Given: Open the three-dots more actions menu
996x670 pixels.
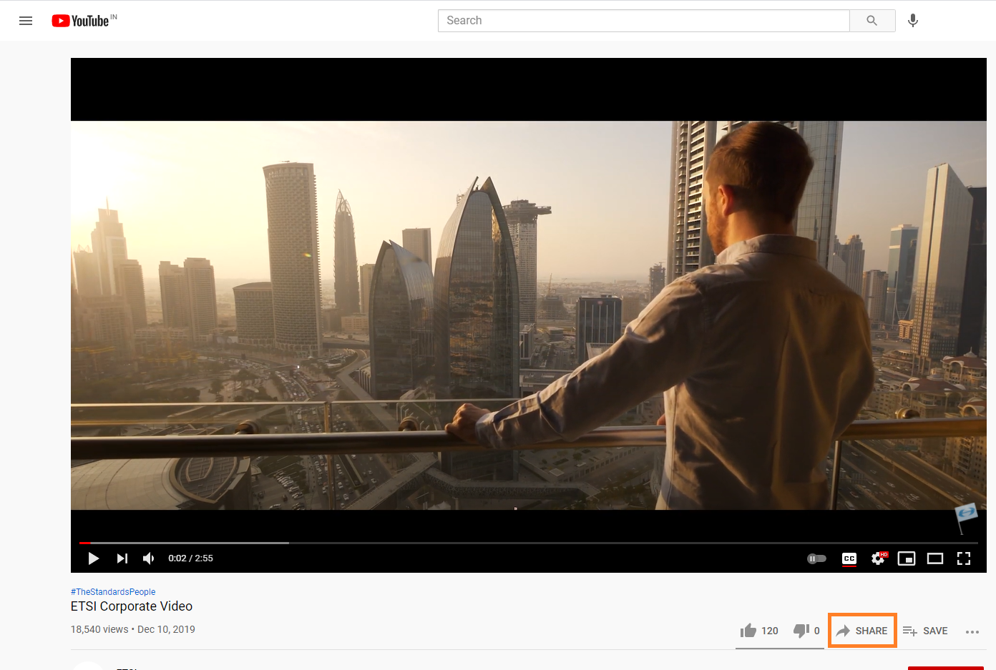Looking at the screenshot, I should (972, 631).
